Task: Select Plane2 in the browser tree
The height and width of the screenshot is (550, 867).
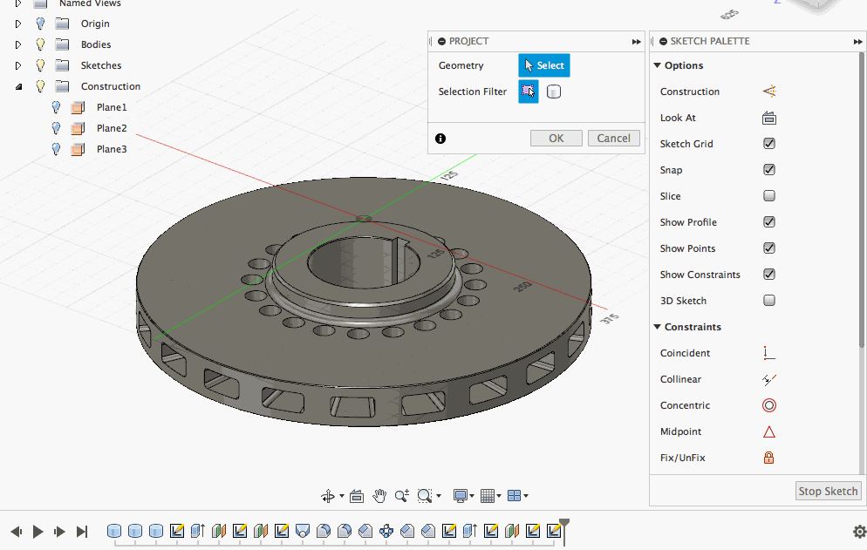Action: click(112, 128)
